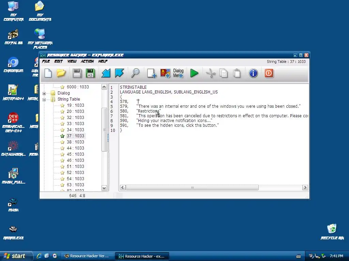Collapse the String Table tree folder

click(x=44, y=100)
